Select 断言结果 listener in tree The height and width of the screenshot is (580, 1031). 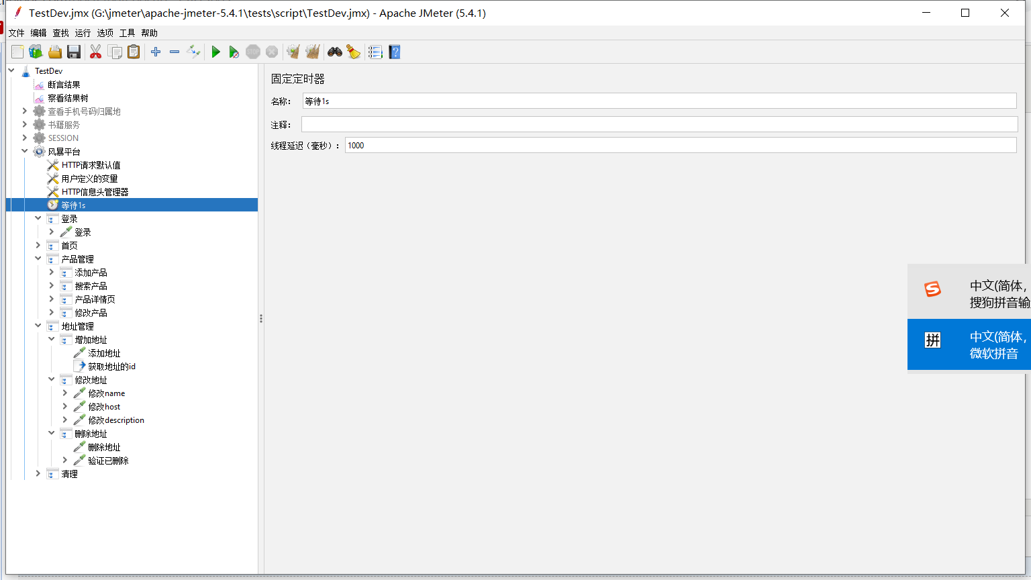[x=64, y=85]
